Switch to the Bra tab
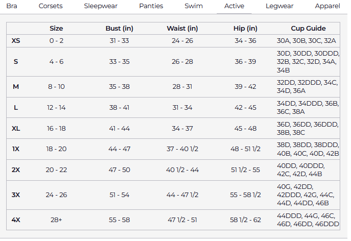Viewport: 351px width, 241px height. point(11,6)
